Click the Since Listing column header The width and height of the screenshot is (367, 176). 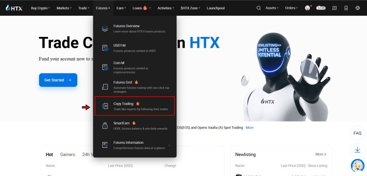pyautogui.click(x=318, y=166)
